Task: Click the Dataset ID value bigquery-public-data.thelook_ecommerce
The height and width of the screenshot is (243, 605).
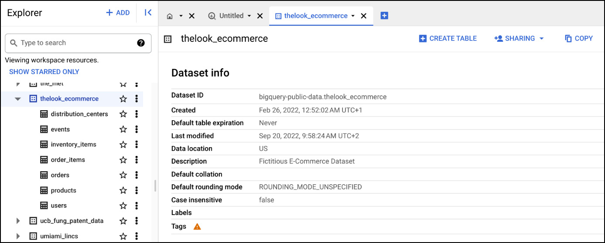Action: point(323,97)
